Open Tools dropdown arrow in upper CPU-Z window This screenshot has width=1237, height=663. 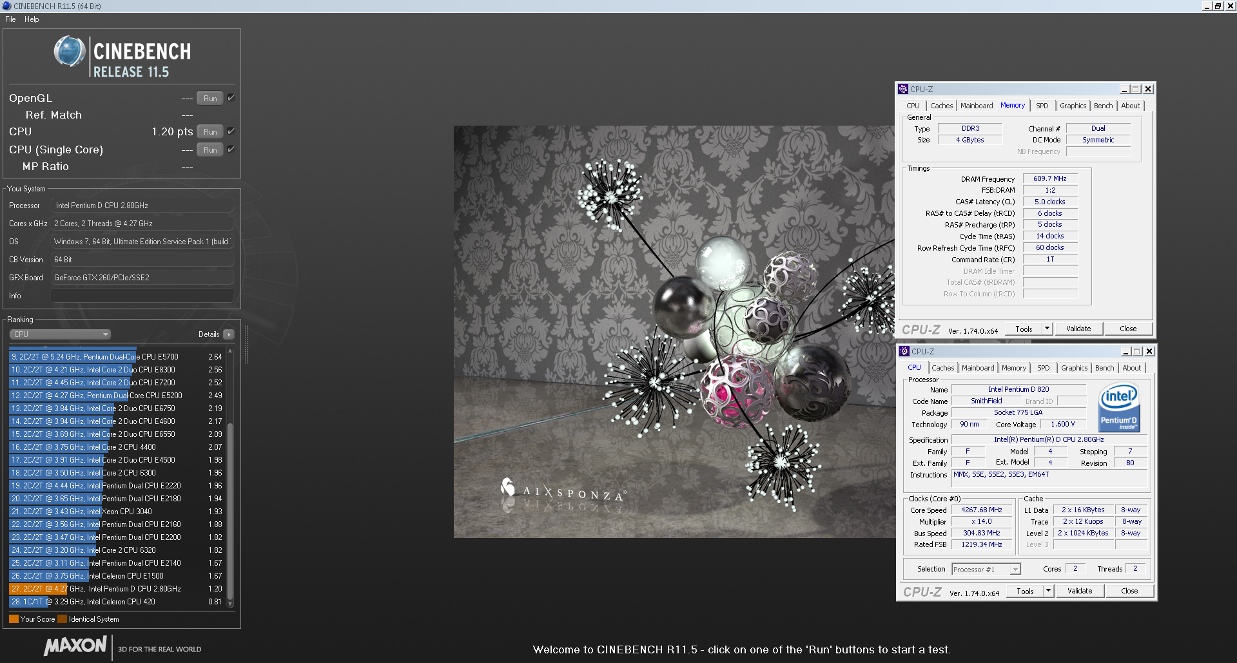tap(1047, 329)
